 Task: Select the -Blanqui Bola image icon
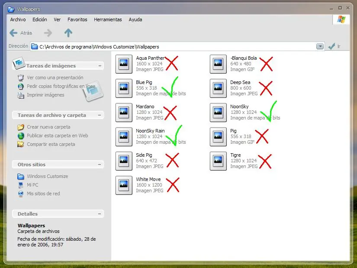[218, 64]
